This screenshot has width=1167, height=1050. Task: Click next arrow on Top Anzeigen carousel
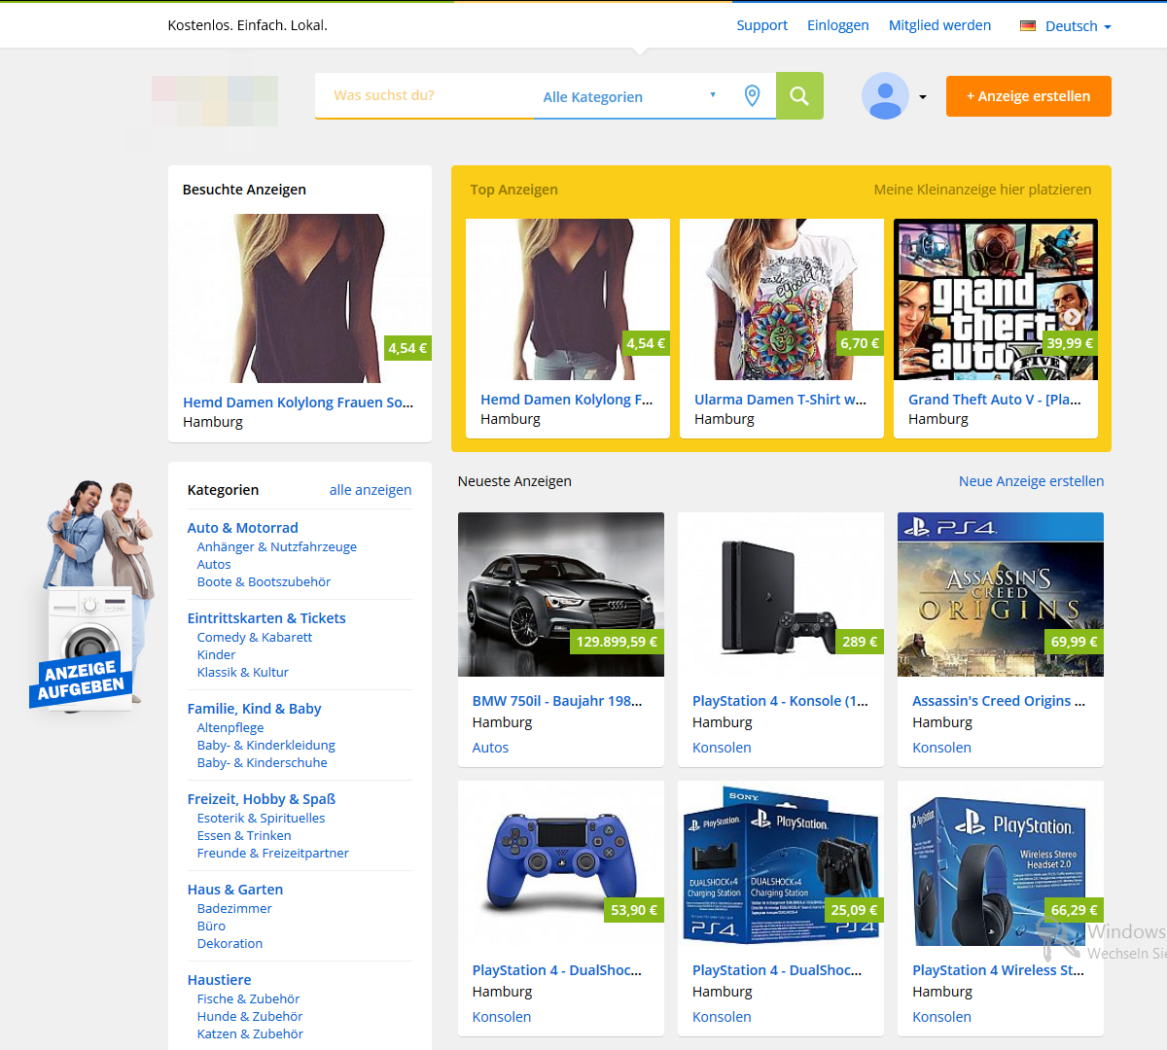point(1072,316)
